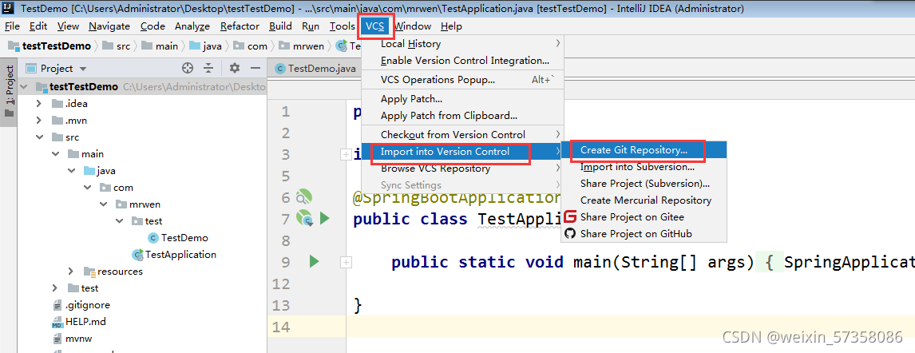
Task: Open Browse VCS Repository submenu
Action: (462, 169)
